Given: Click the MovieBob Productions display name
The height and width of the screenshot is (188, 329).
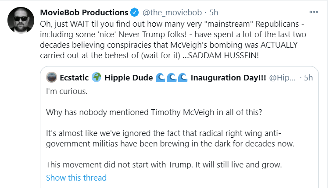Looking at the screenshot, I should pos(84,13).
